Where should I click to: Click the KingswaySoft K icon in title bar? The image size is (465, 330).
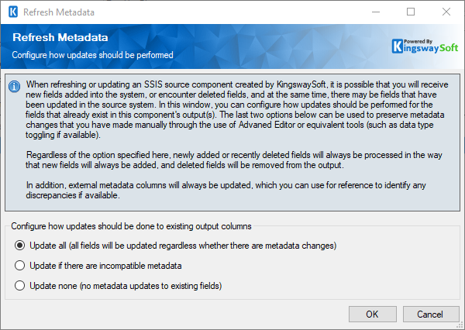tap(13, 12)
